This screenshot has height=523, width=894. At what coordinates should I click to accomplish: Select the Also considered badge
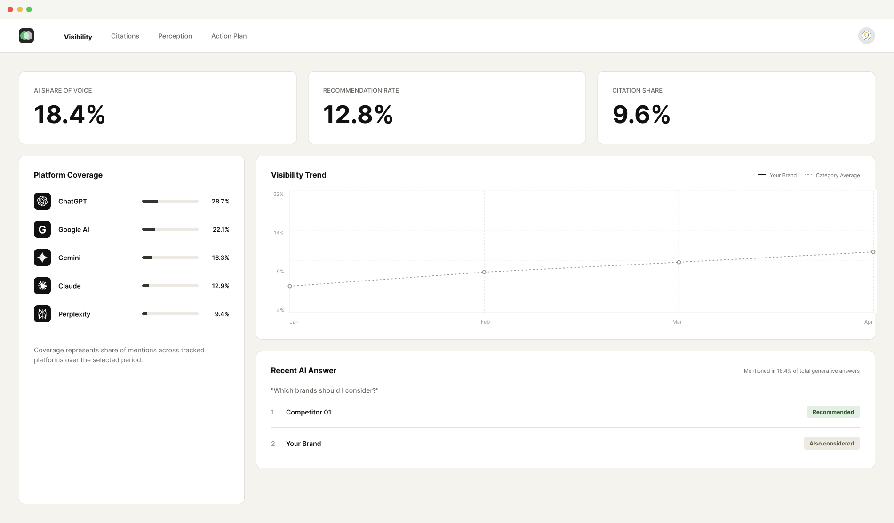831,444
